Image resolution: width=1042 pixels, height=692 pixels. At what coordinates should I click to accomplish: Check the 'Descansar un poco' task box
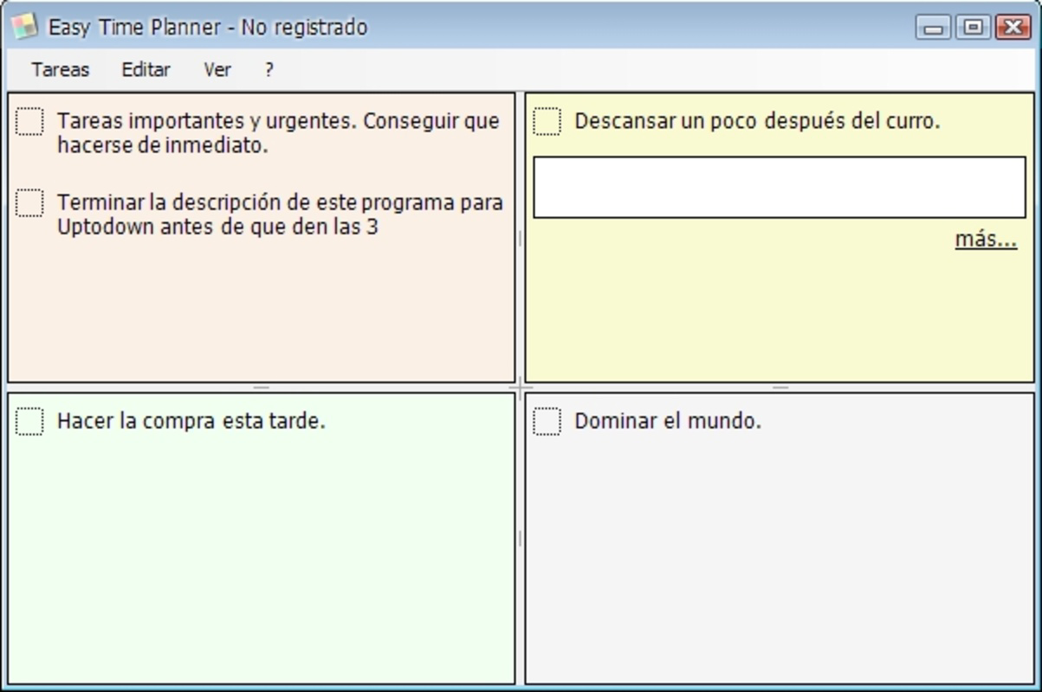click(x=547, y=122)
